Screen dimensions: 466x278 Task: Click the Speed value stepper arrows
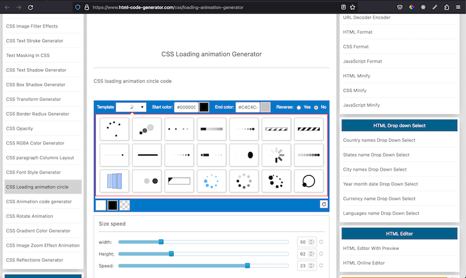[x=312, y=266]
